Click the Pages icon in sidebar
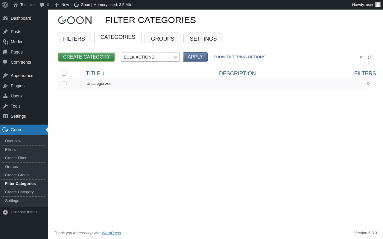The height and width of the screenshot is (239, 383). click(x=5, y=52)
